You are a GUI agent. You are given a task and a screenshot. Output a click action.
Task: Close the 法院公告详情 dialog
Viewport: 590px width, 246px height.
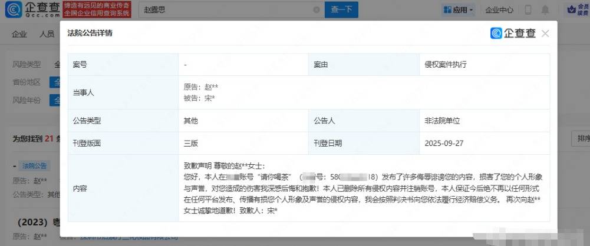point(545,34)
